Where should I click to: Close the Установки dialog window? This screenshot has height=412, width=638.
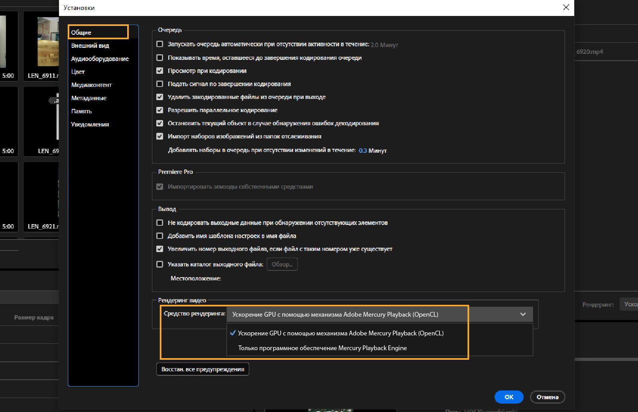point(566,8)
